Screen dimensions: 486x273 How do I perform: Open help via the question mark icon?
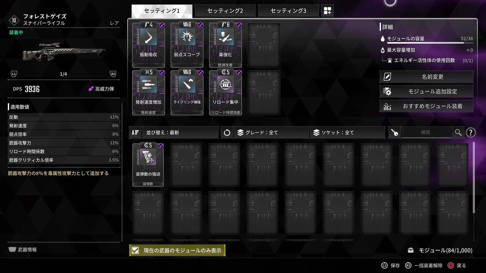[471, 132]
